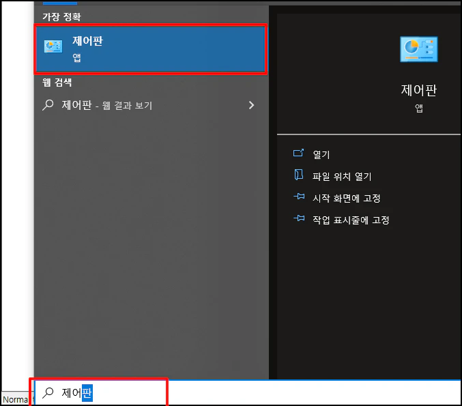The image size is (462, 406).
Task: Choose 시작 화면에 고정
Action: pos(347,199)
